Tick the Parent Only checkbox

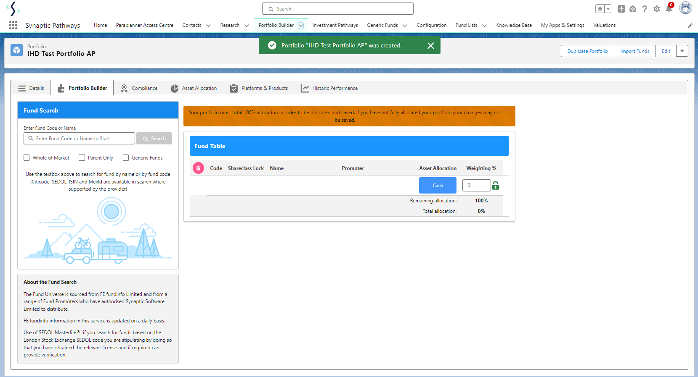coord(82,158)
